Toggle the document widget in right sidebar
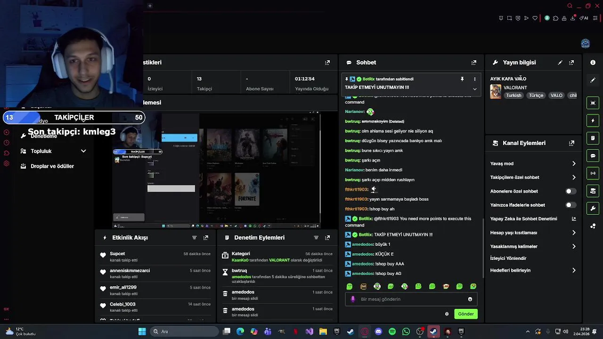Image resolution: width=603 pixels, height=339 pixels. (x=593, y=138)
